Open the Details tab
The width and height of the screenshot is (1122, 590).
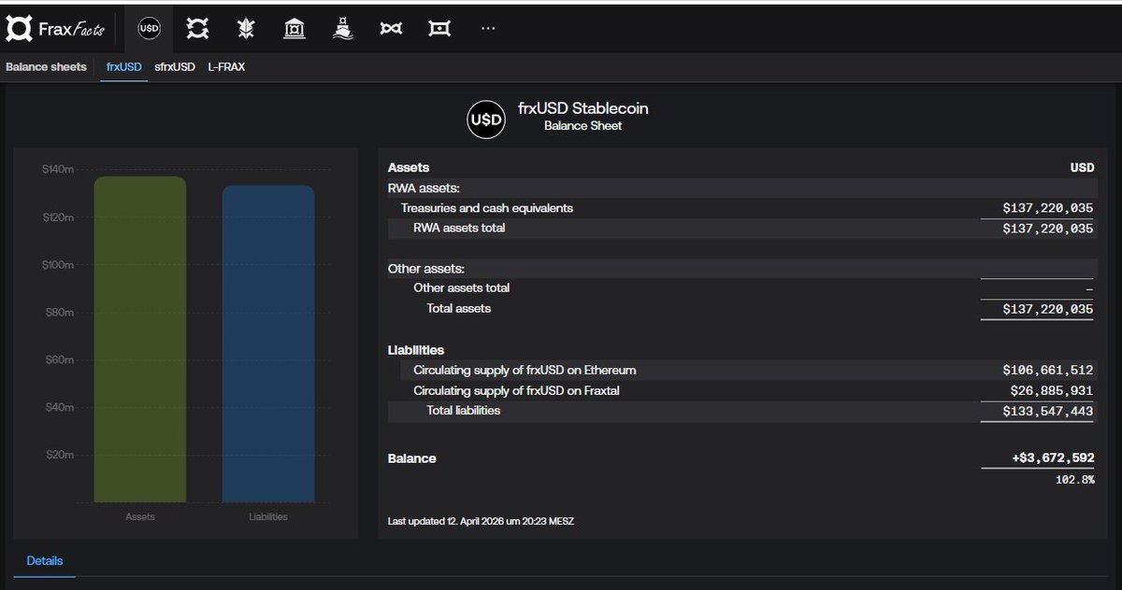[45, 561]
